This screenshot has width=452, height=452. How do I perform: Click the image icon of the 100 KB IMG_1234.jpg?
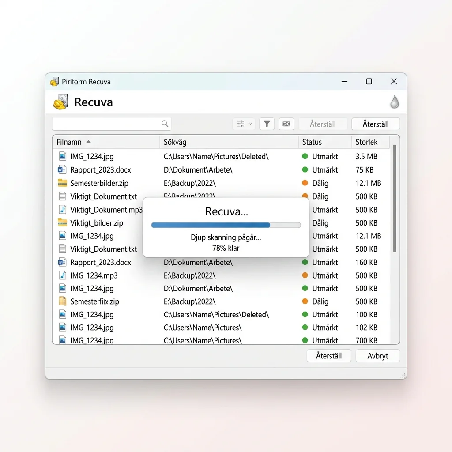[62, 314]
